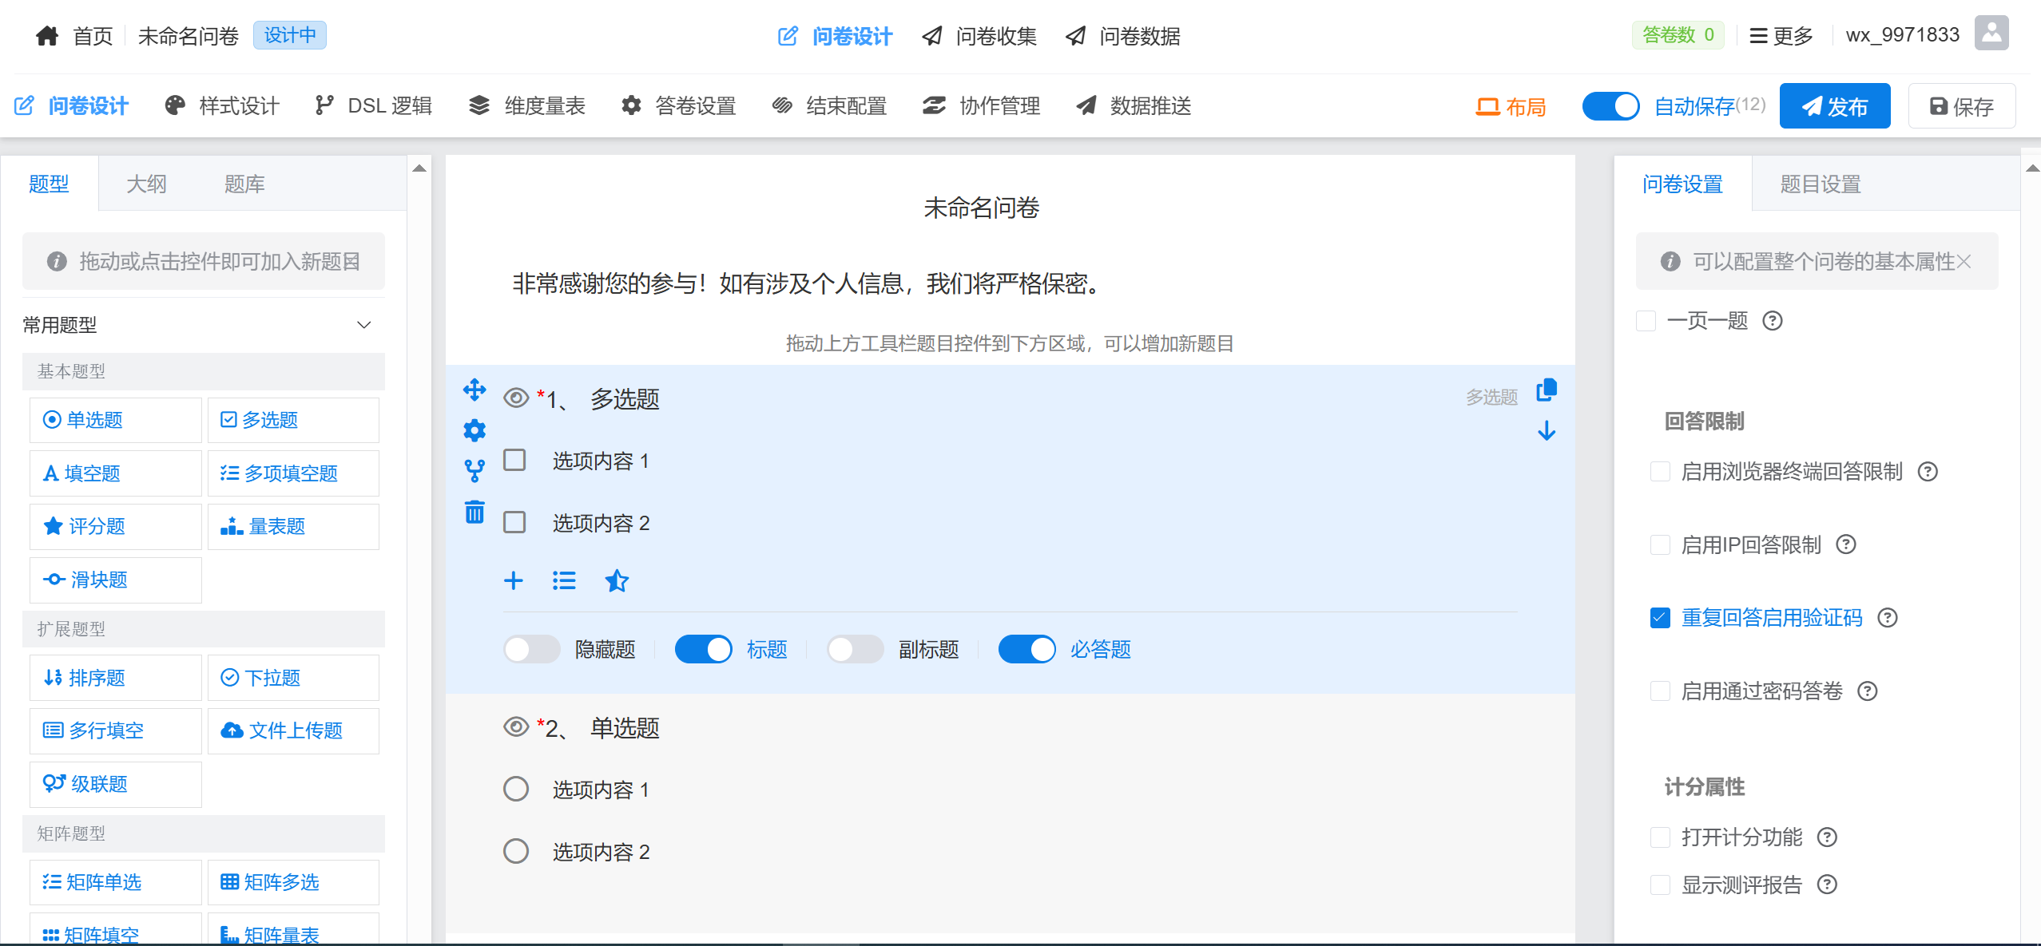Toggle the 副标题 switch
Image resolution: width=2041 pixels, height=946 pixels.
pyautogui.click(x=856, y=649)
